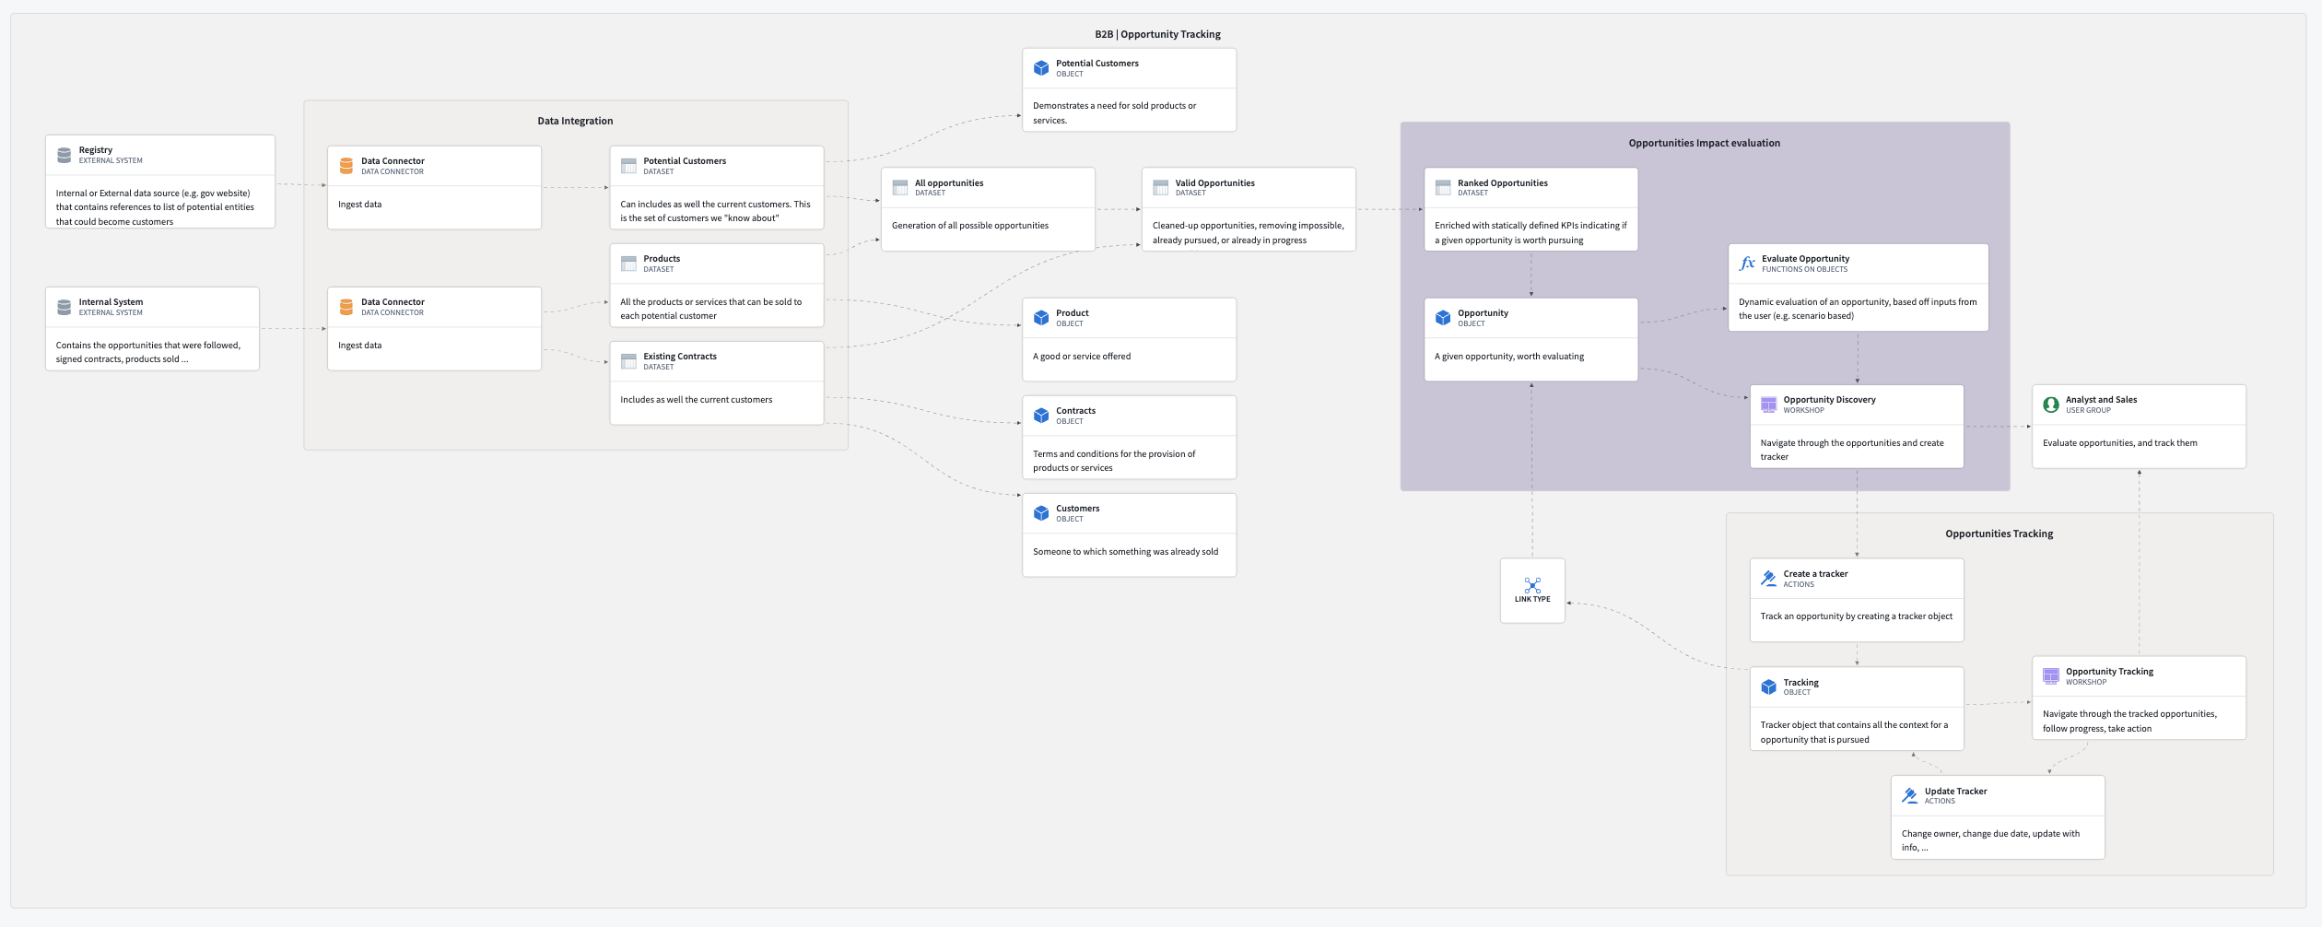The width and height of the screenshot is (2322, 927).
Task: Select the "Data Integration" group label
Action: (x=575, y=122)
